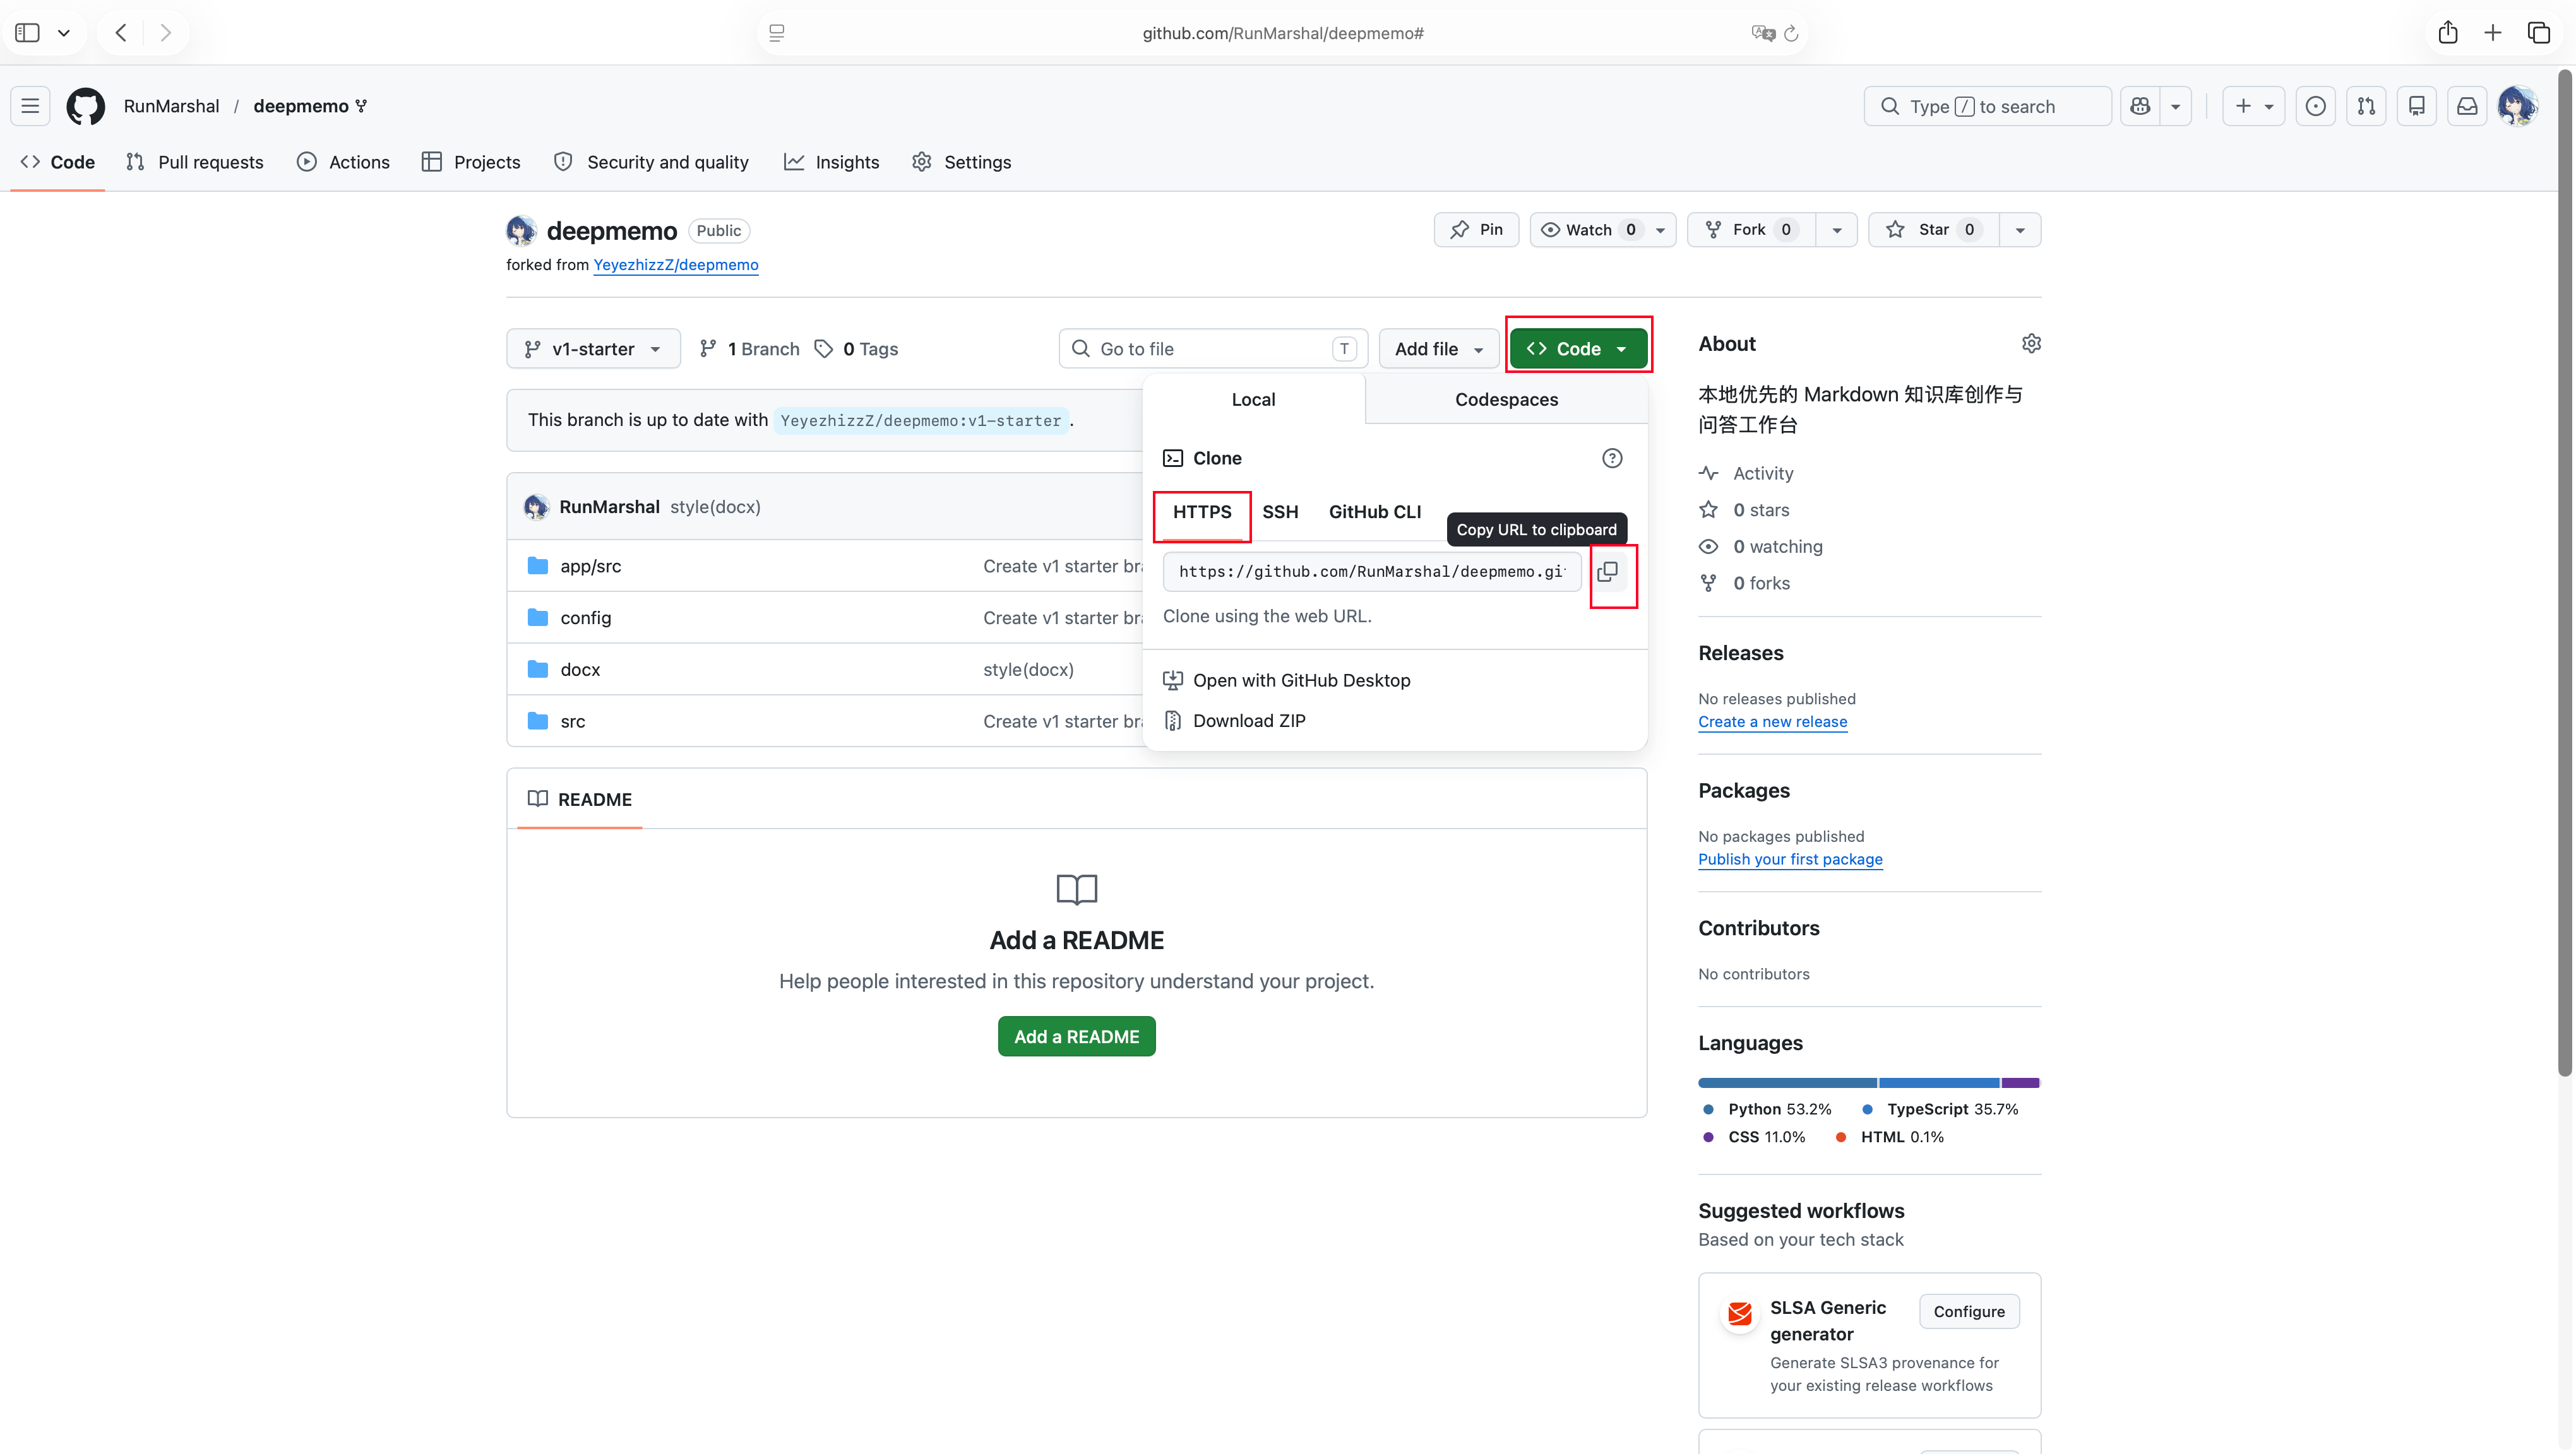This screenshot has height=1454, width=2576.
Task: Open the Projects tab
Action: pos(471,162)
